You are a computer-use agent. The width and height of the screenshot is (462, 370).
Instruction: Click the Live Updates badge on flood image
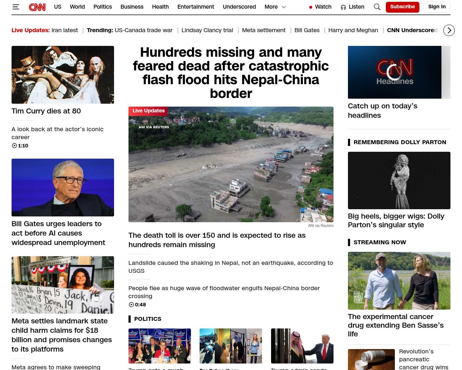coord(148,111)
